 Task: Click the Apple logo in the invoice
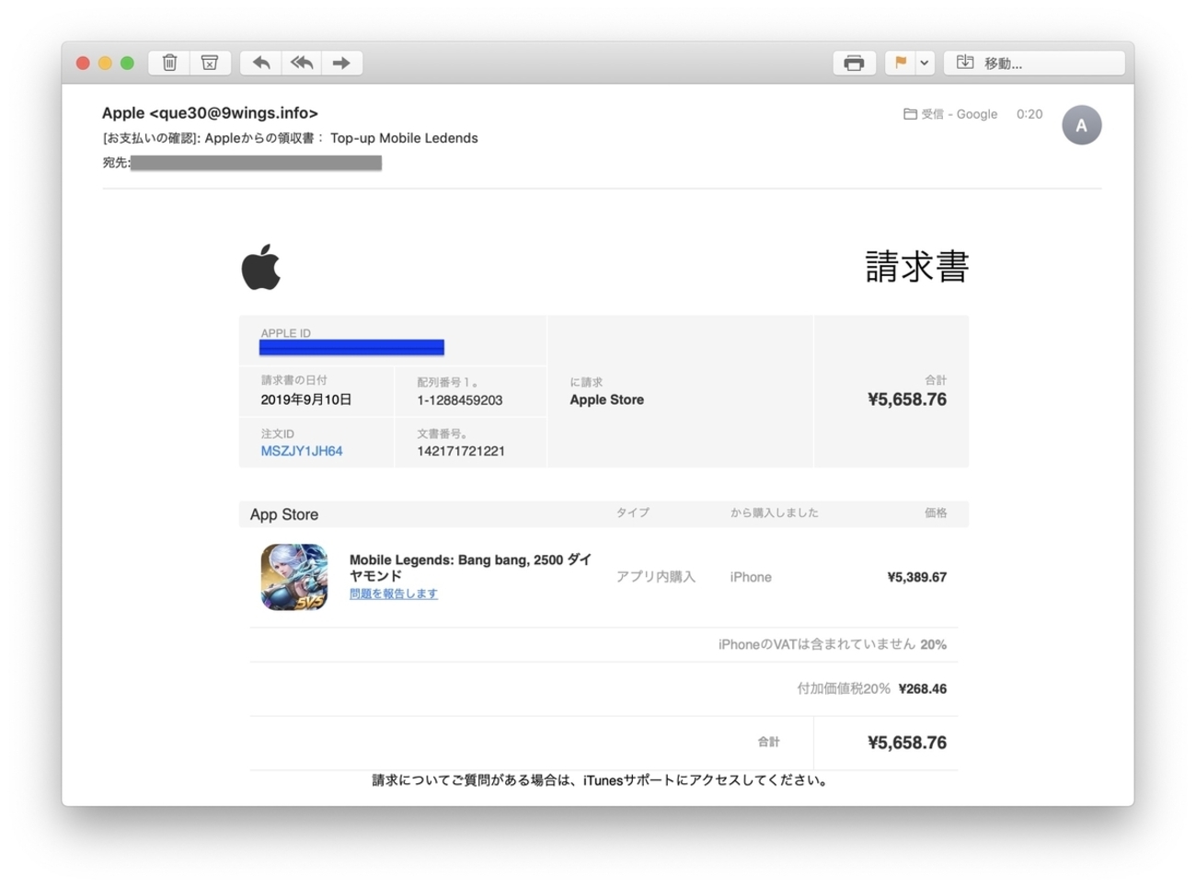[261, 267]
